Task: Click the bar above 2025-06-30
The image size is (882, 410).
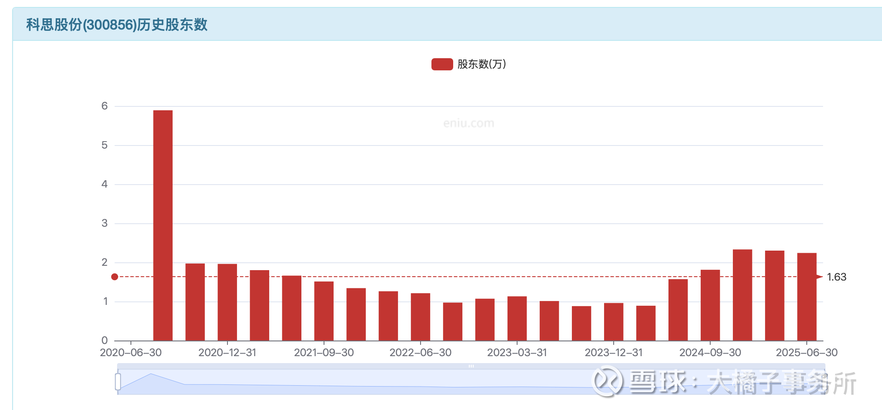Action: pos(806,297)
